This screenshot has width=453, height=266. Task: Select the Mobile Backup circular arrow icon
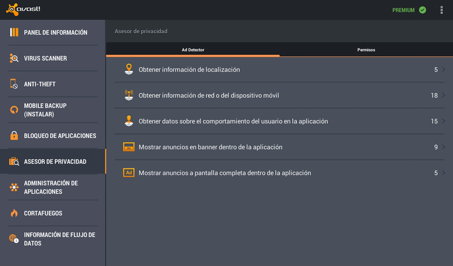tap(14, 110)
